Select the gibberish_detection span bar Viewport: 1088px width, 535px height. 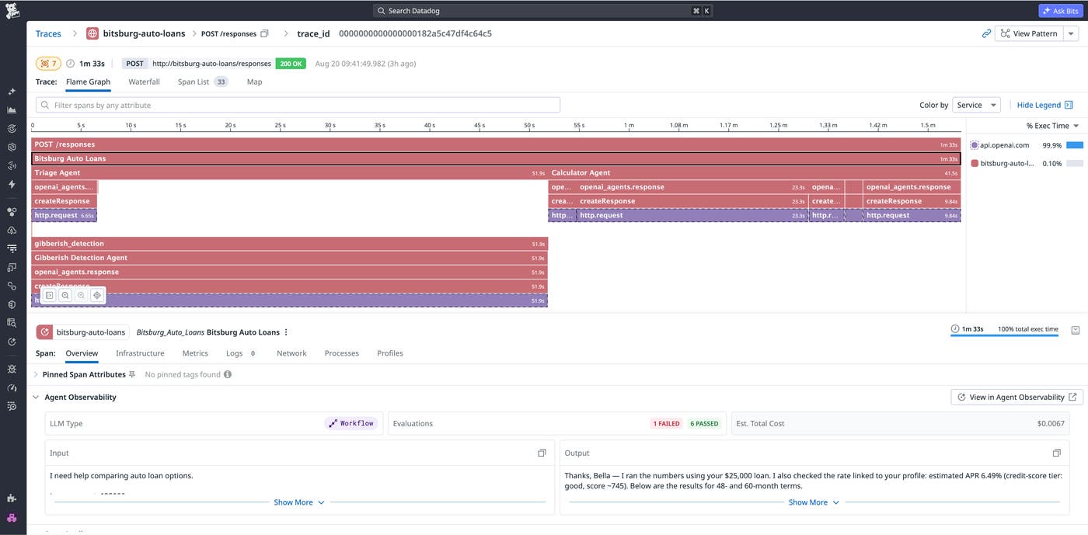[x=289, y=244]
